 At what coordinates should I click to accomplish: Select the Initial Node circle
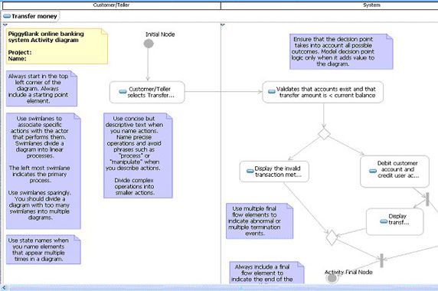click(x=149, y=44)
